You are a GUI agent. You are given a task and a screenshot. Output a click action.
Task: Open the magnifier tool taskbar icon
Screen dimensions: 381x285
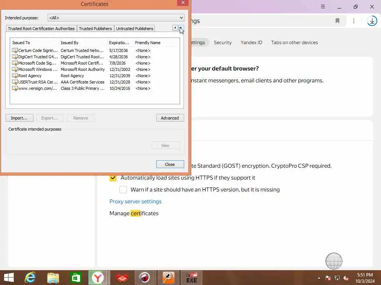click(x=169, y=278)
